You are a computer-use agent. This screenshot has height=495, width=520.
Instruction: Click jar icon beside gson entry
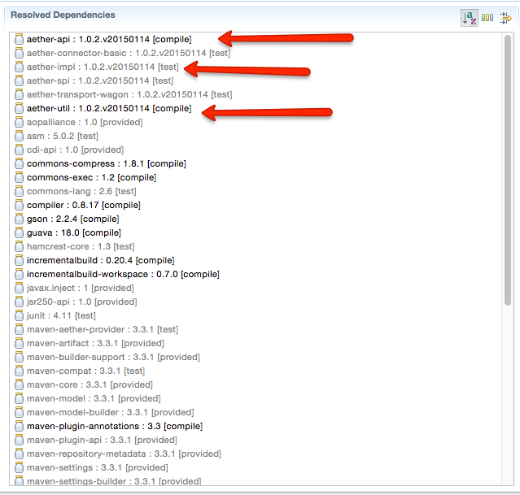pos(20,219)
